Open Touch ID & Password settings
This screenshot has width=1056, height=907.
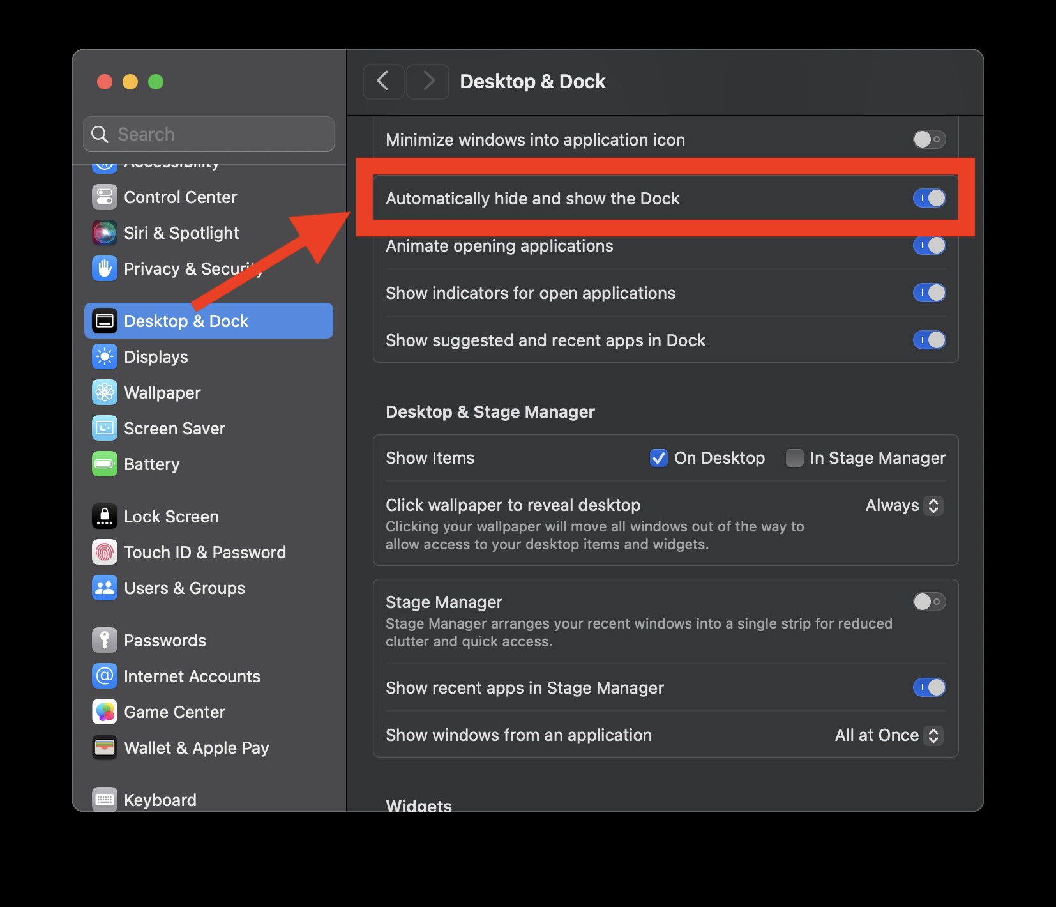click(x=205, y=552)
